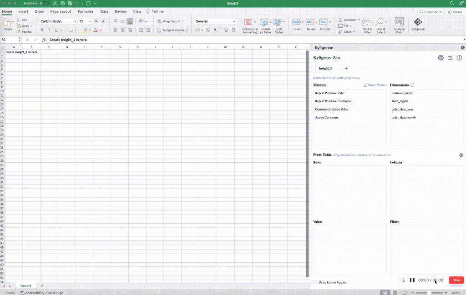Click the vertical scrollbar of the sheet
Screen dimensions: 466x295
(x=307, y=164)
